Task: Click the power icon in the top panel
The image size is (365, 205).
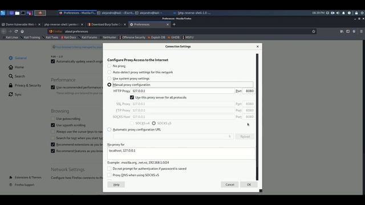Action: [x=362, y=13]
